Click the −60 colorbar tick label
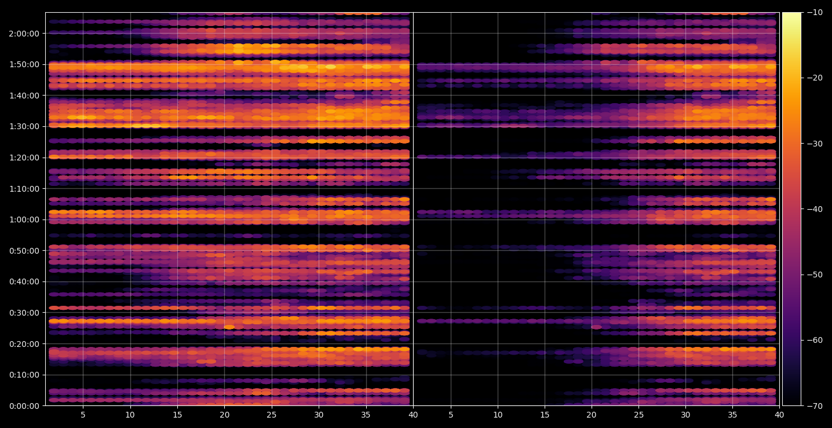The height and width of the screenshot is (428, 832). click(814, 340)
